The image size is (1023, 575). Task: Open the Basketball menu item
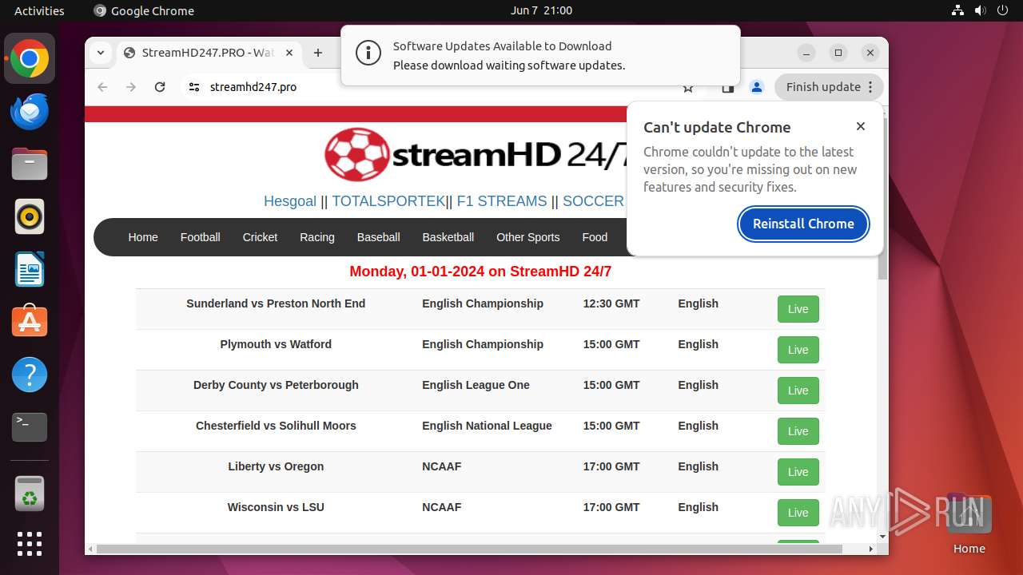pyautogui.click(x=448, y=237)
